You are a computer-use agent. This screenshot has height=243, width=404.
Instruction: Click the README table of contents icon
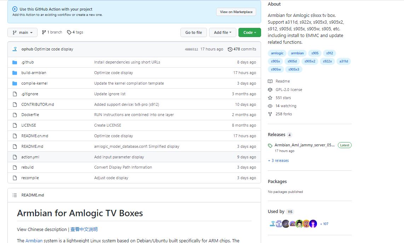[15, 195]
